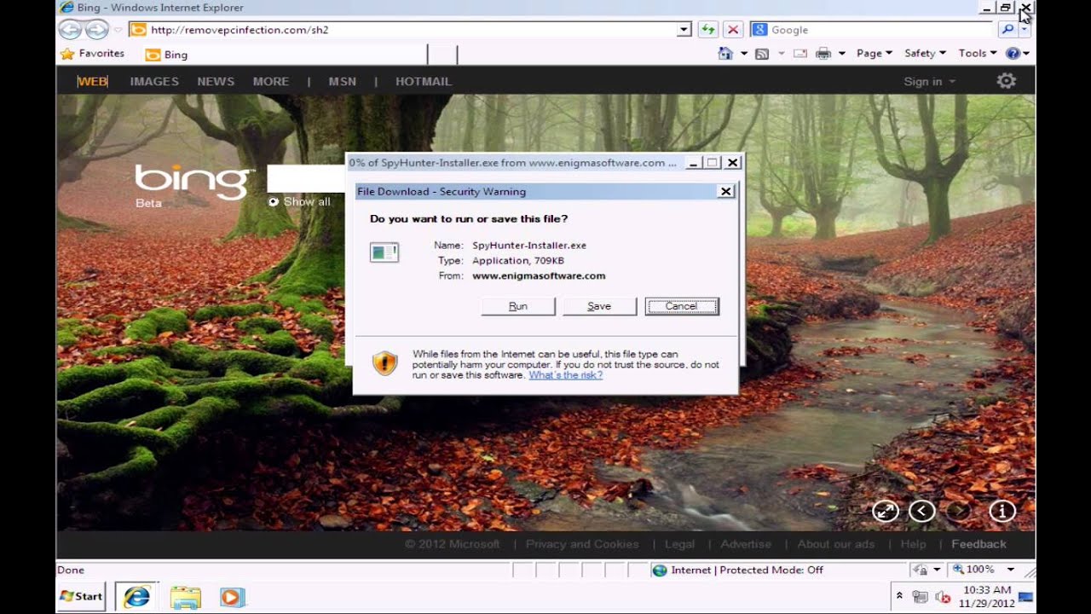Open Bing settings gear icon
This screenshot has width=1091, height=614.
(x=1007, y=81)
